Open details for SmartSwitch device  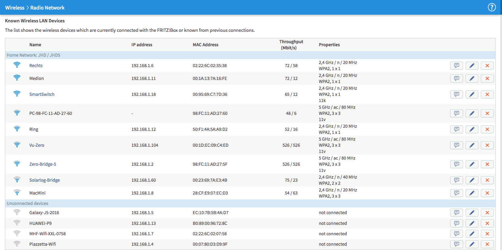pyautogui.click(x=456, y=94)
